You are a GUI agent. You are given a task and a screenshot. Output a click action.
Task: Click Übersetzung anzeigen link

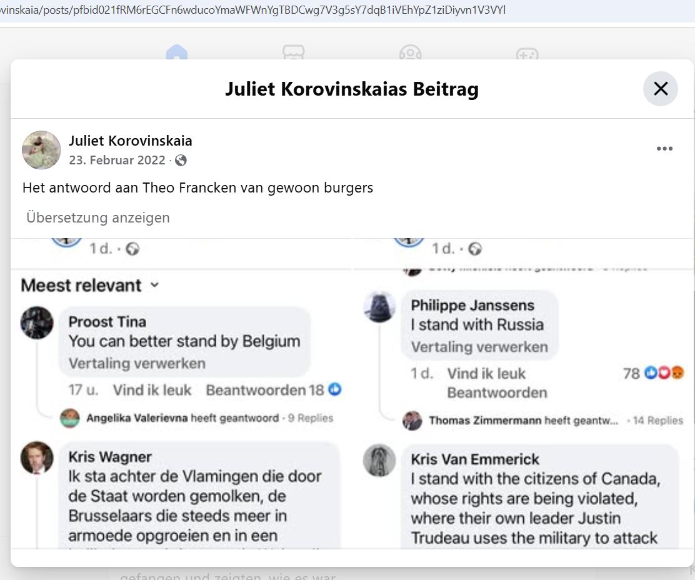click(98, 217)
